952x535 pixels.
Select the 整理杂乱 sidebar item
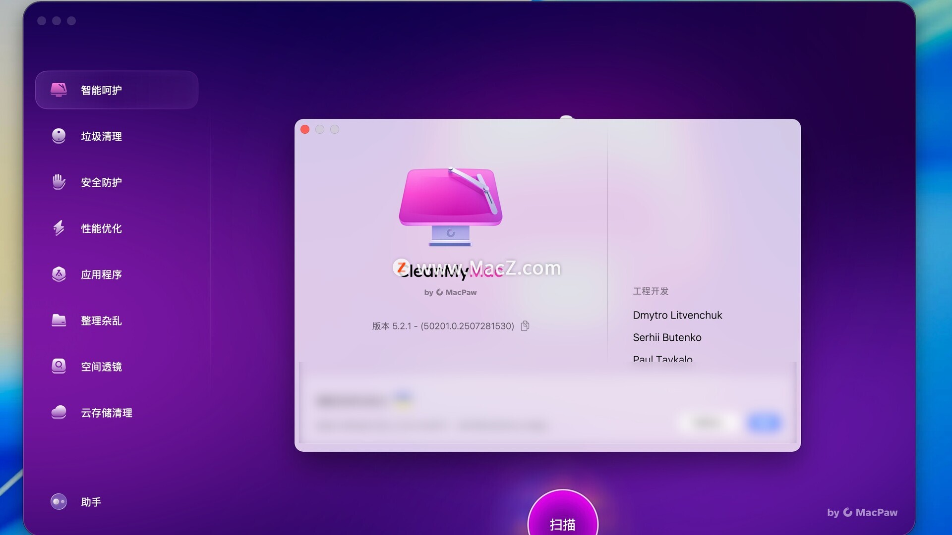101,321
